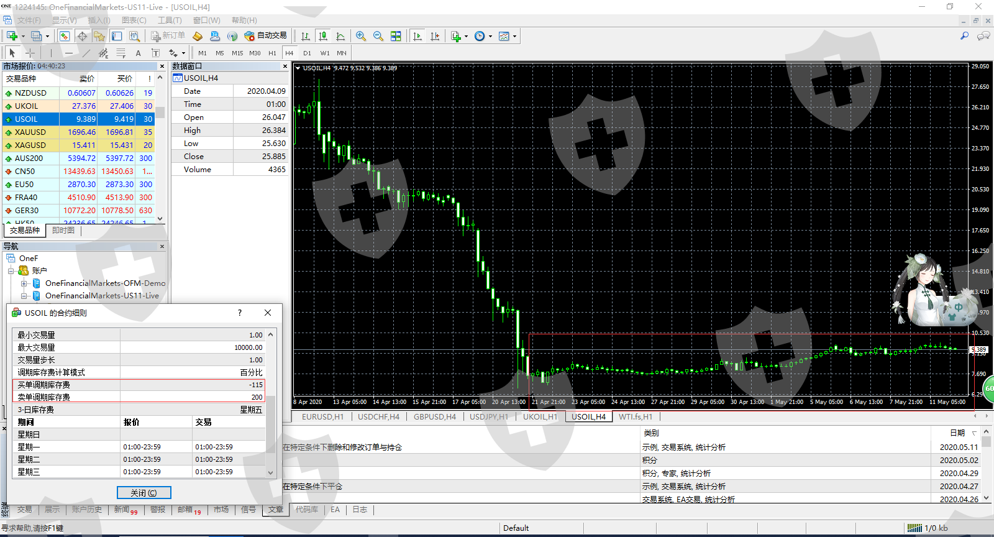
Task: Select the crosshair cursor tool
Action: tap(29, 53)
